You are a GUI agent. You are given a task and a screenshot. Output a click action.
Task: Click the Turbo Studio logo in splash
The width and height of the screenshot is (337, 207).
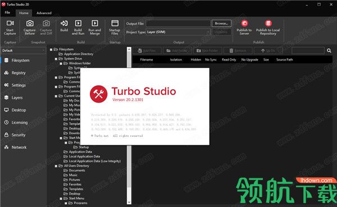click(x=99, y=94)
